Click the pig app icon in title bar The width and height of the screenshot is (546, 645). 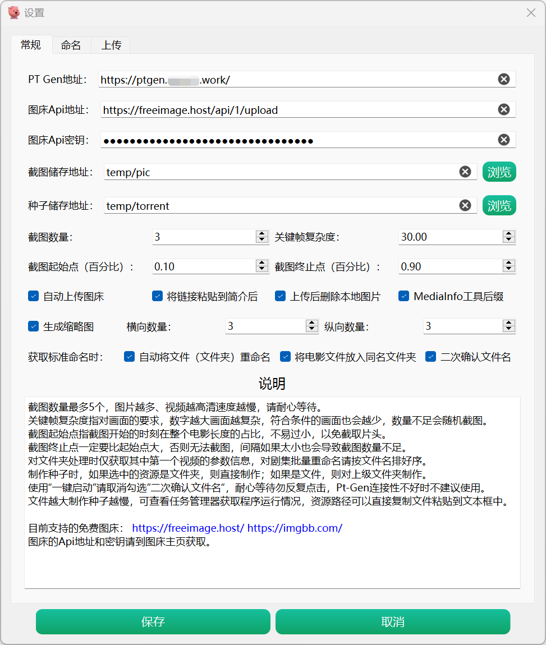(x=14, y=12)
